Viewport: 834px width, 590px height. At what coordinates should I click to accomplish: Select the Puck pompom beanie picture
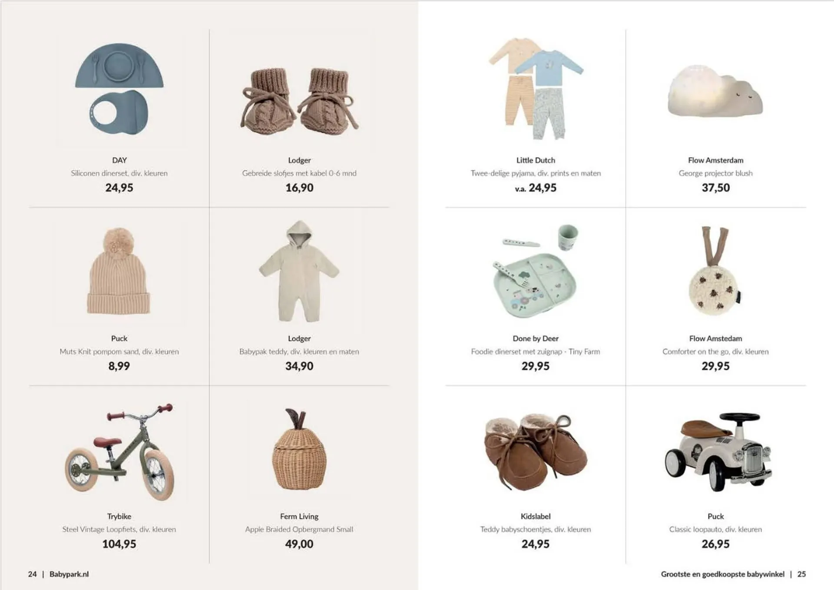click(119, 271)
